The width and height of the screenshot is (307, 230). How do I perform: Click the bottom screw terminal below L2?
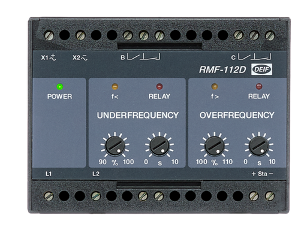point(96,196)
